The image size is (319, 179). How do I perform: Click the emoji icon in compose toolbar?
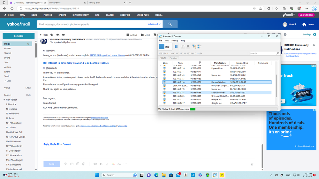coord(84,164)
